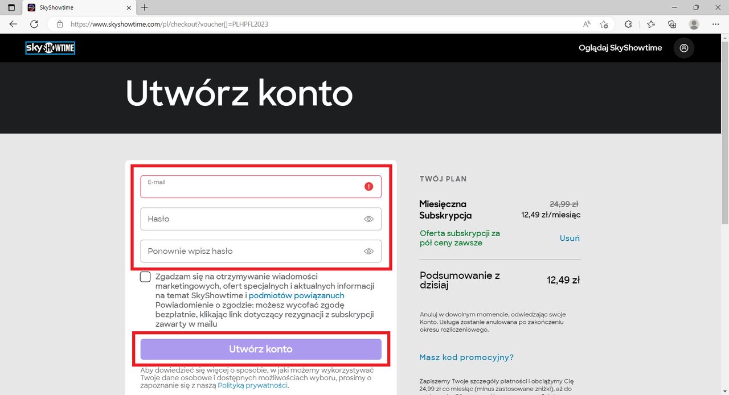Click Oglądaj SkyShowtime link
The width and height of the screenshot is (729, 395).
620,48
